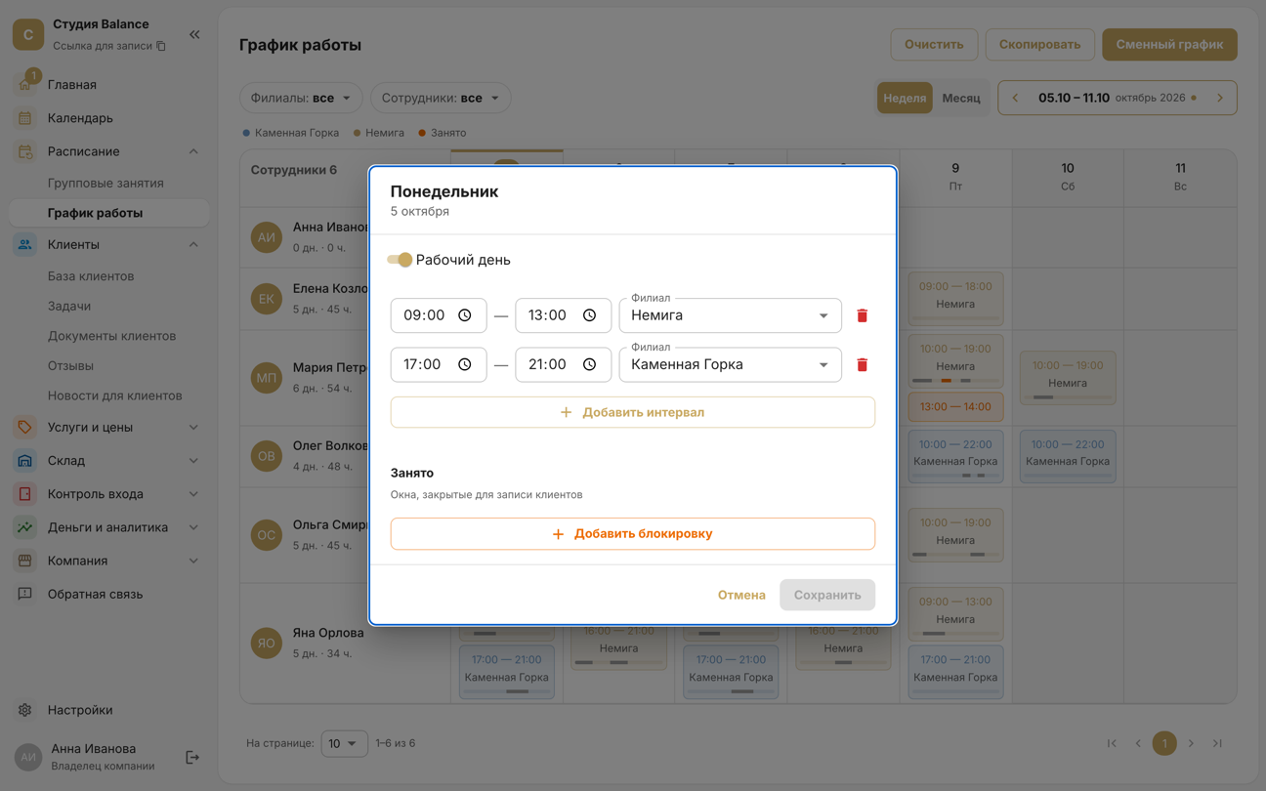
Task: Jump to last page of pagination
Action: tap(1217, 743)
